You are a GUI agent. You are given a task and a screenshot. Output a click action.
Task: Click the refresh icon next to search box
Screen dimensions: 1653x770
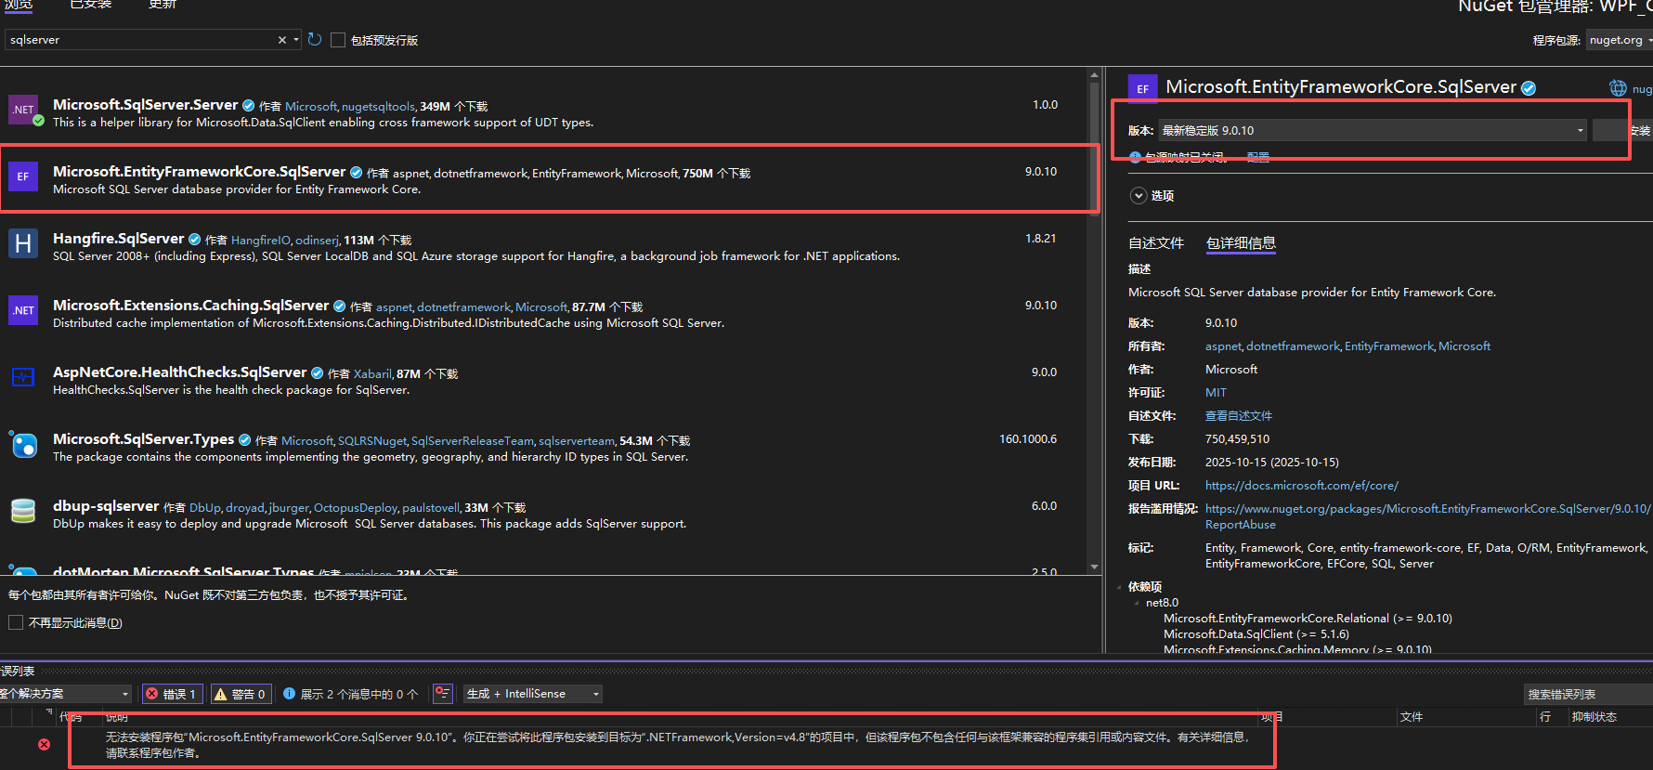315,40
